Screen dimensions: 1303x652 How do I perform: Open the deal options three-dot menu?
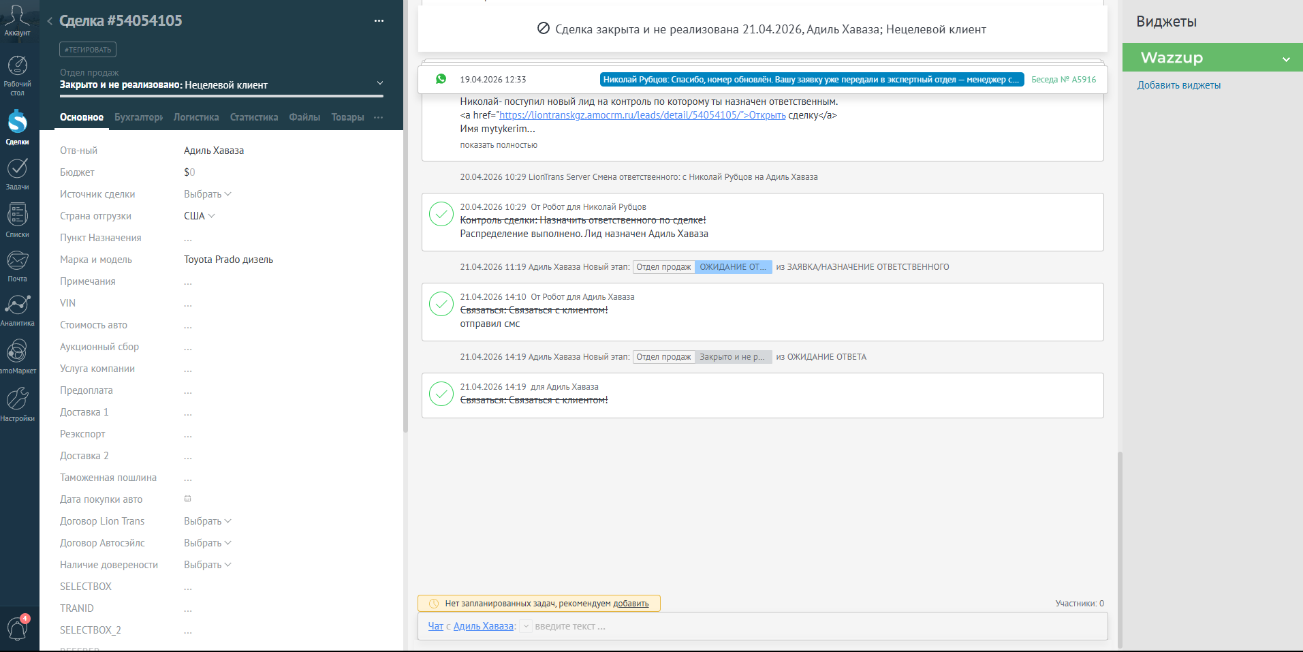tap(379, 21)
